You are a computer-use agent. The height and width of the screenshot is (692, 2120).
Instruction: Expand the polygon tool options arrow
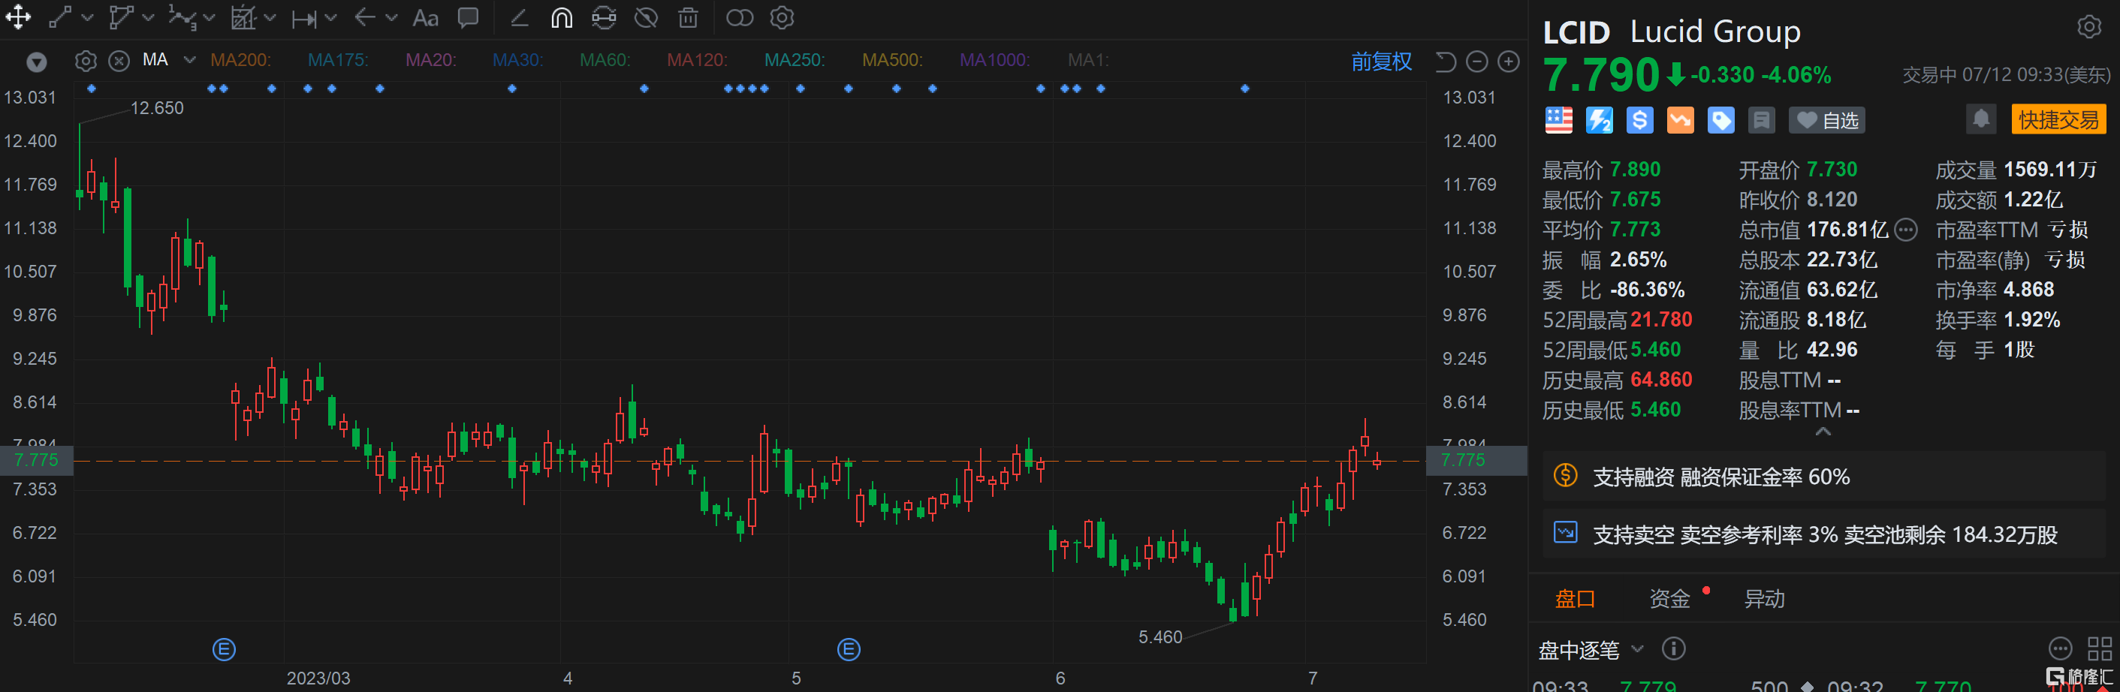pos(148,17)
